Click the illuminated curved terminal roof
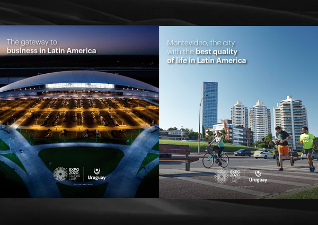The height and width of the screenshot is (225, 318). coord(79,80)
